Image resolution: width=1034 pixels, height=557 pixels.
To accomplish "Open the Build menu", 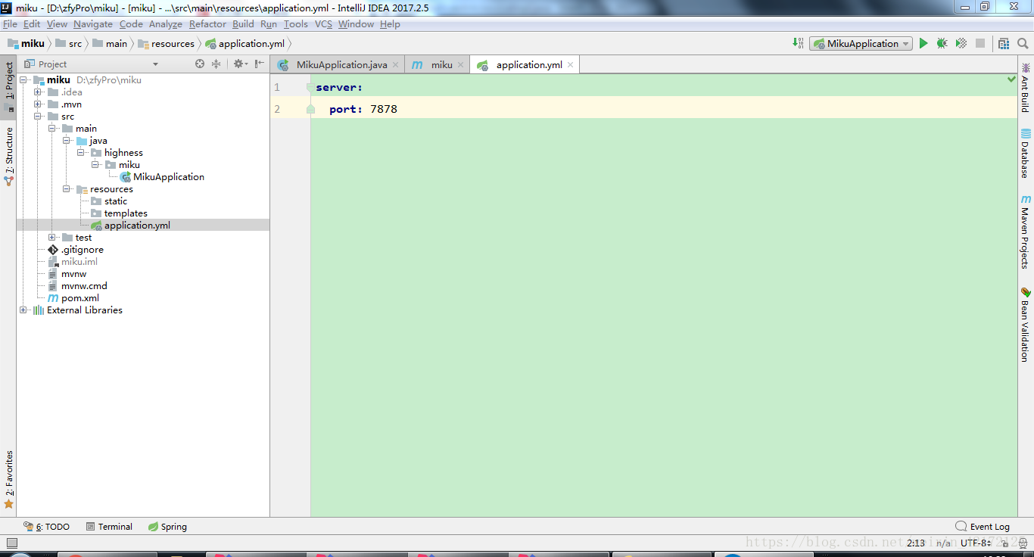I will point(243,24).
